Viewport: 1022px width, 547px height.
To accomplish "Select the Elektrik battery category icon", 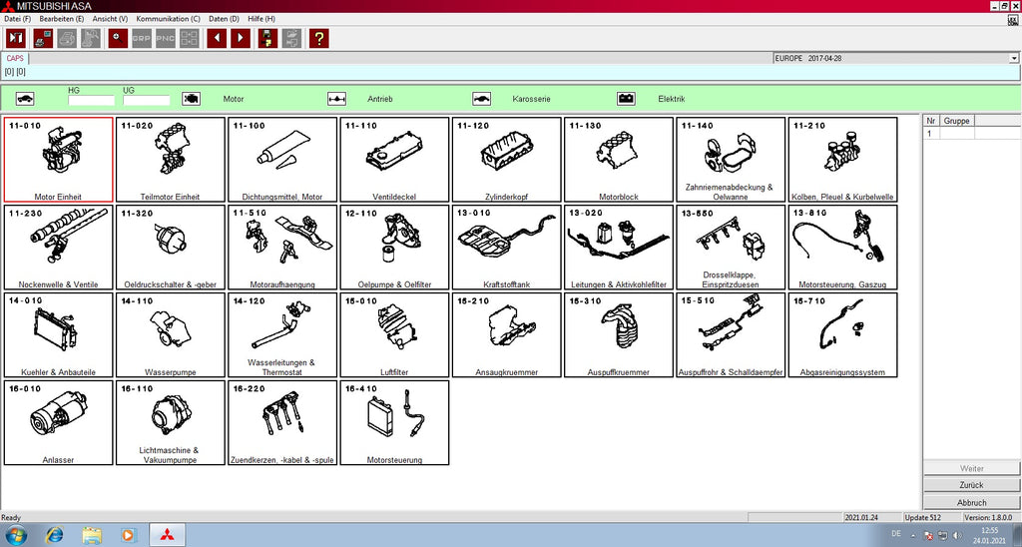I will click(626, 100).
